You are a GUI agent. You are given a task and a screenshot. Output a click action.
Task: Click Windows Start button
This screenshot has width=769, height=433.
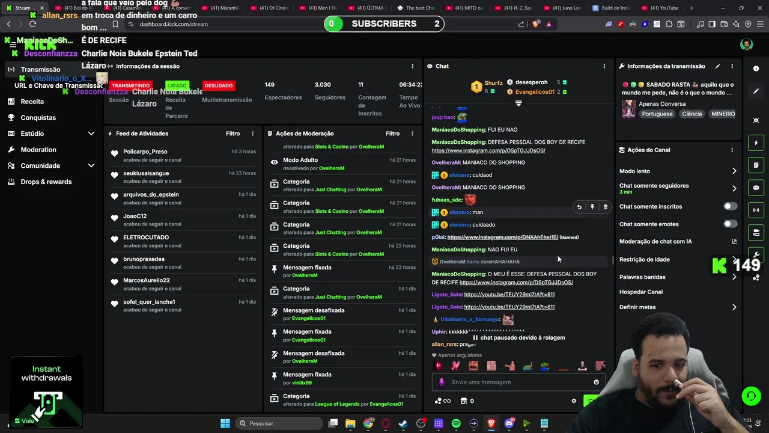[x=225, y=423]
